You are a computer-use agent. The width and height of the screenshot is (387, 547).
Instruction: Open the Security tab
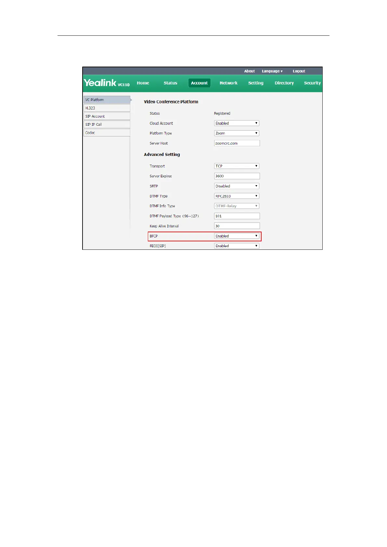click(312, 83)
